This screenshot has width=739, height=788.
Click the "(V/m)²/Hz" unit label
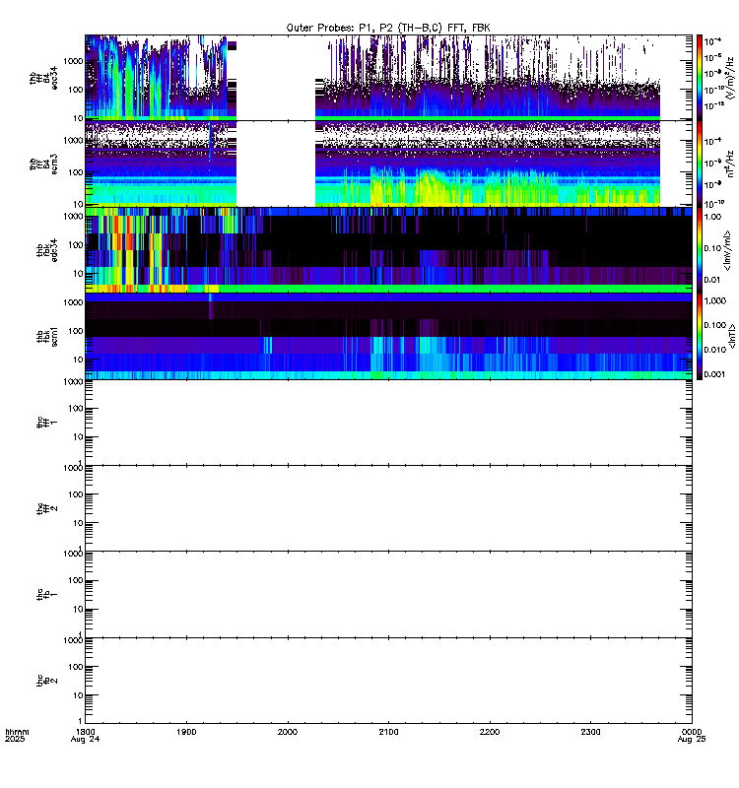pyautogui.click(x=730, y=78)
